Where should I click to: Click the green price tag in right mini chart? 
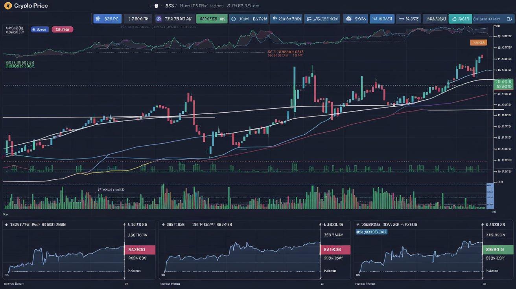tap(498, 250)
